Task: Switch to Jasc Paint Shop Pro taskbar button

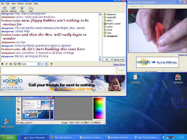Action: coord(63,137)
